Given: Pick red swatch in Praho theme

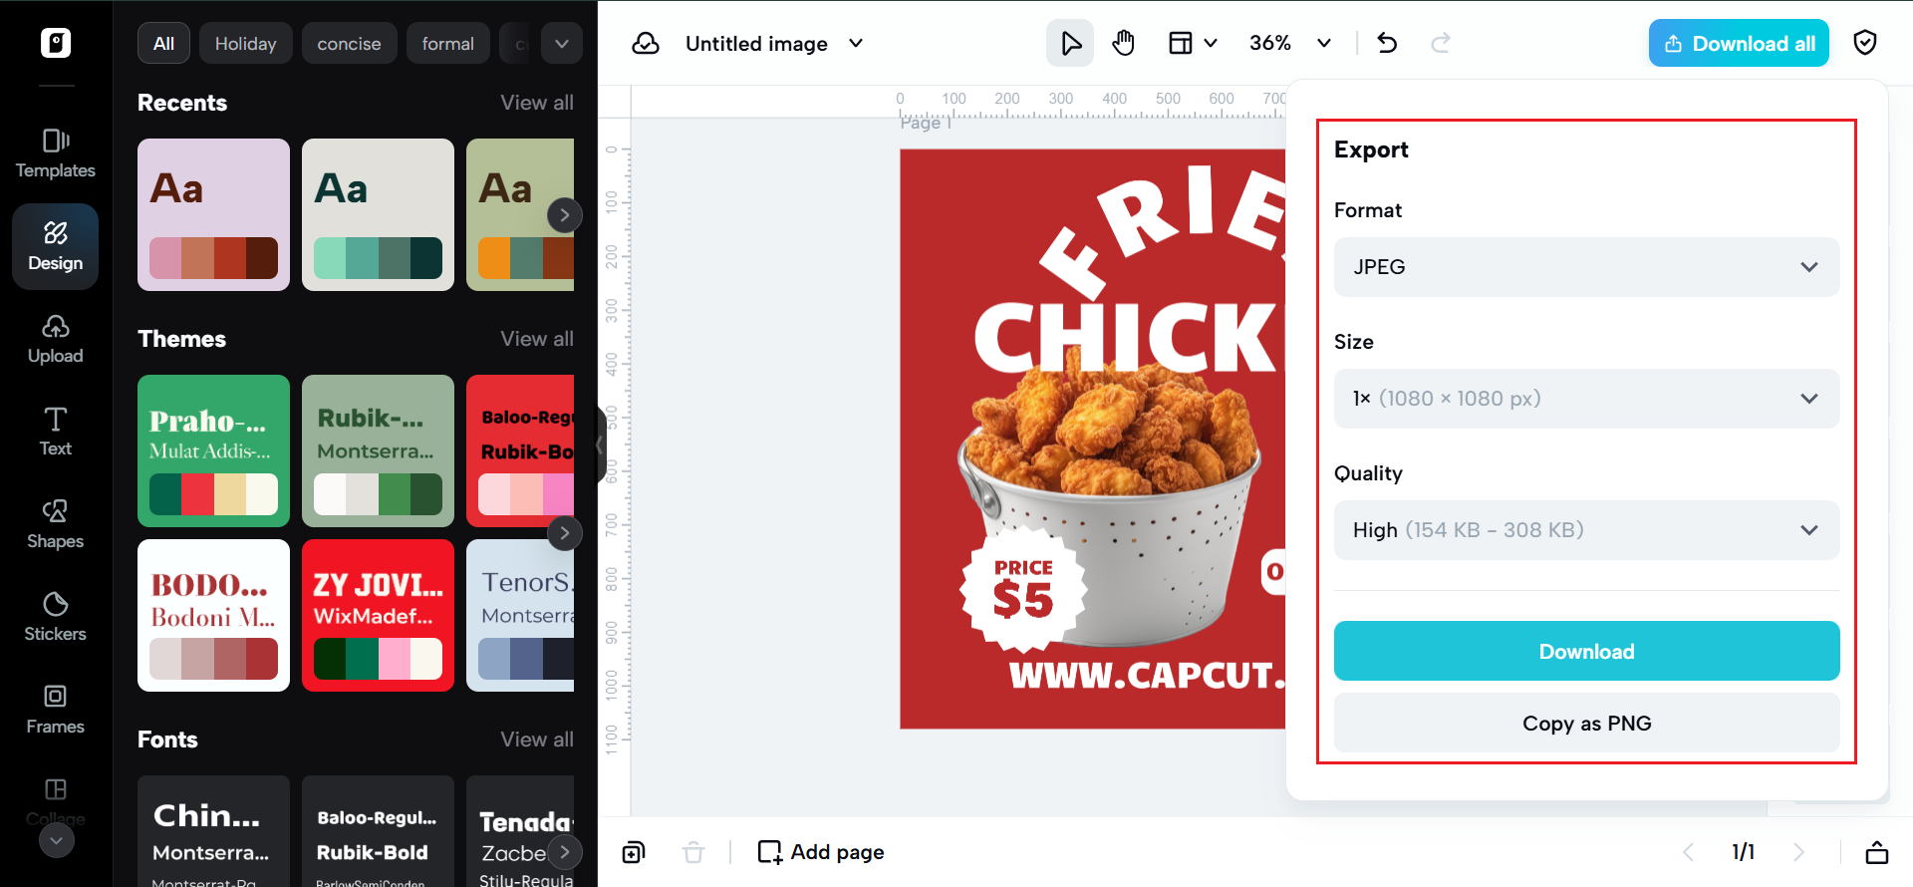Looking at the screenshot, I should point(197,494).
